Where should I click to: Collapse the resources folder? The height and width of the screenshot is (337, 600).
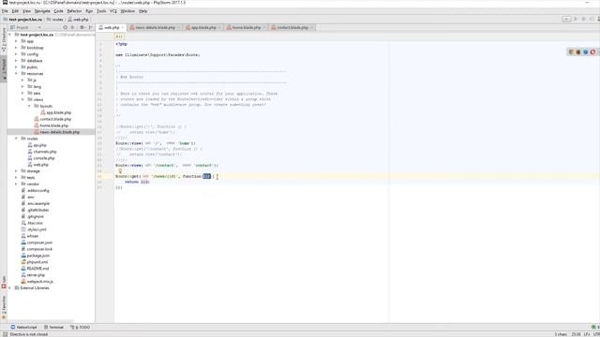[16, 73]
